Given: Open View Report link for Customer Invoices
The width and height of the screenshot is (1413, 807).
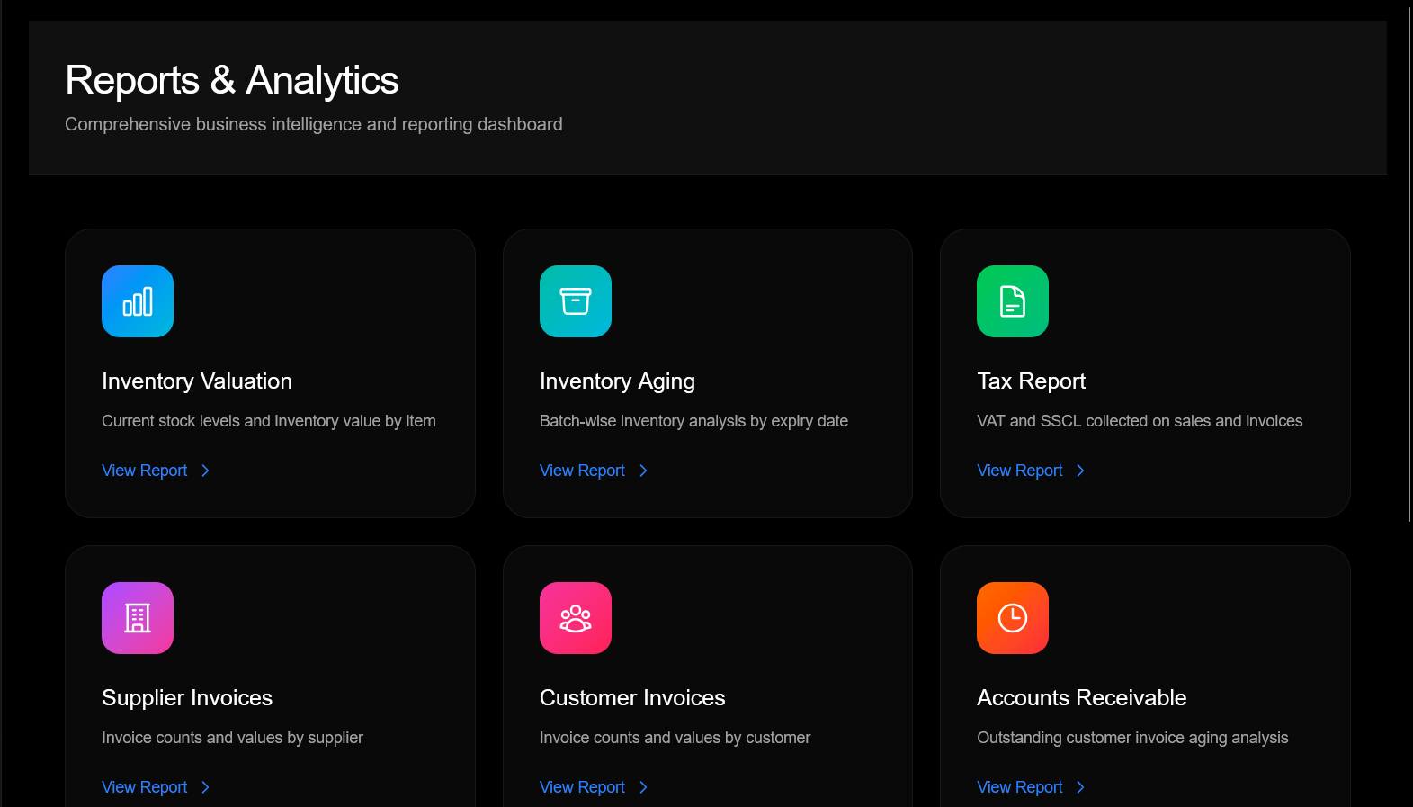Looking at the screenshot, I should pyautogui.click(x=582, y=787).
